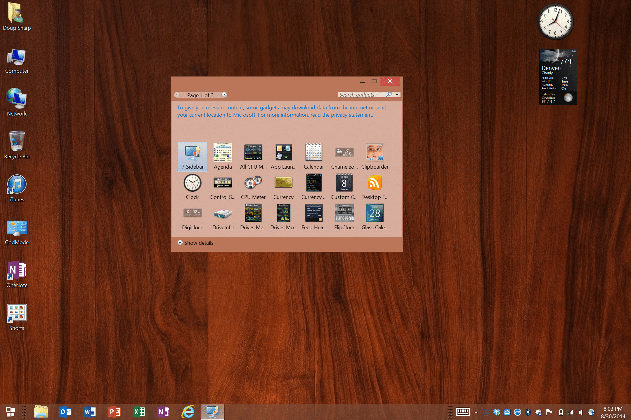Select the OneNote desktop shortcut
This screenshot has height=420, width=631.
(x=17, y=274)
